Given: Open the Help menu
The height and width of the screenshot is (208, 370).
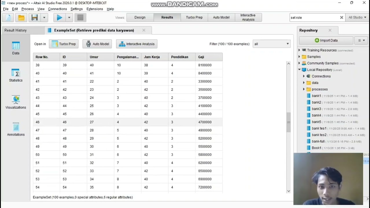Looking at the screenshot, I should pos(110,9).
